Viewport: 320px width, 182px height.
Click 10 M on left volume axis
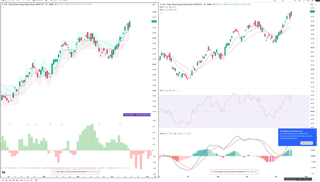click(x=154, y=121)
